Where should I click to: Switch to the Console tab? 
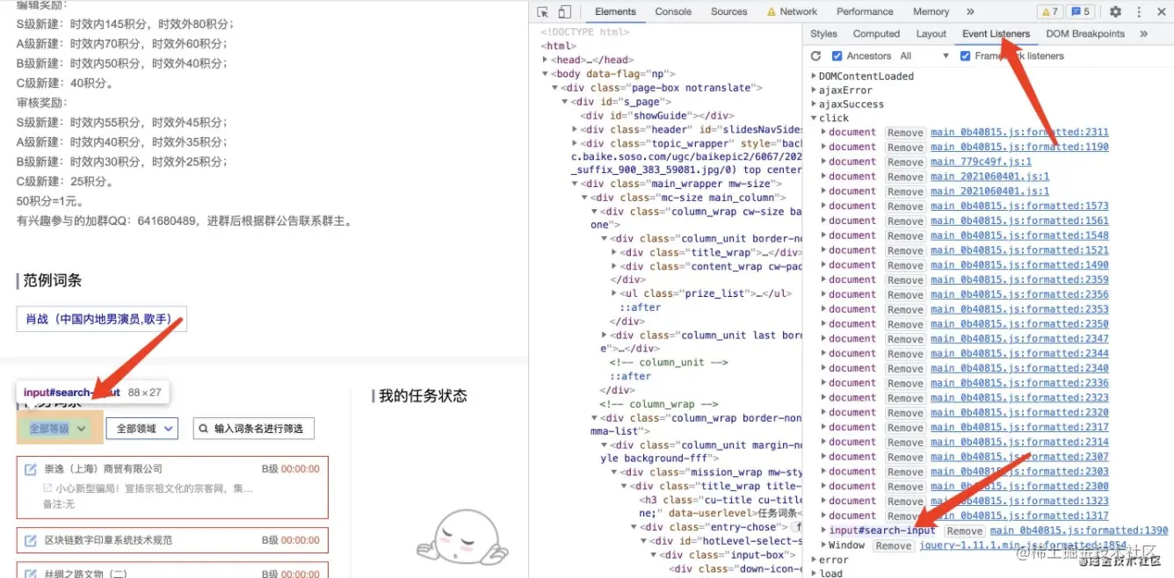coord(673,11)
